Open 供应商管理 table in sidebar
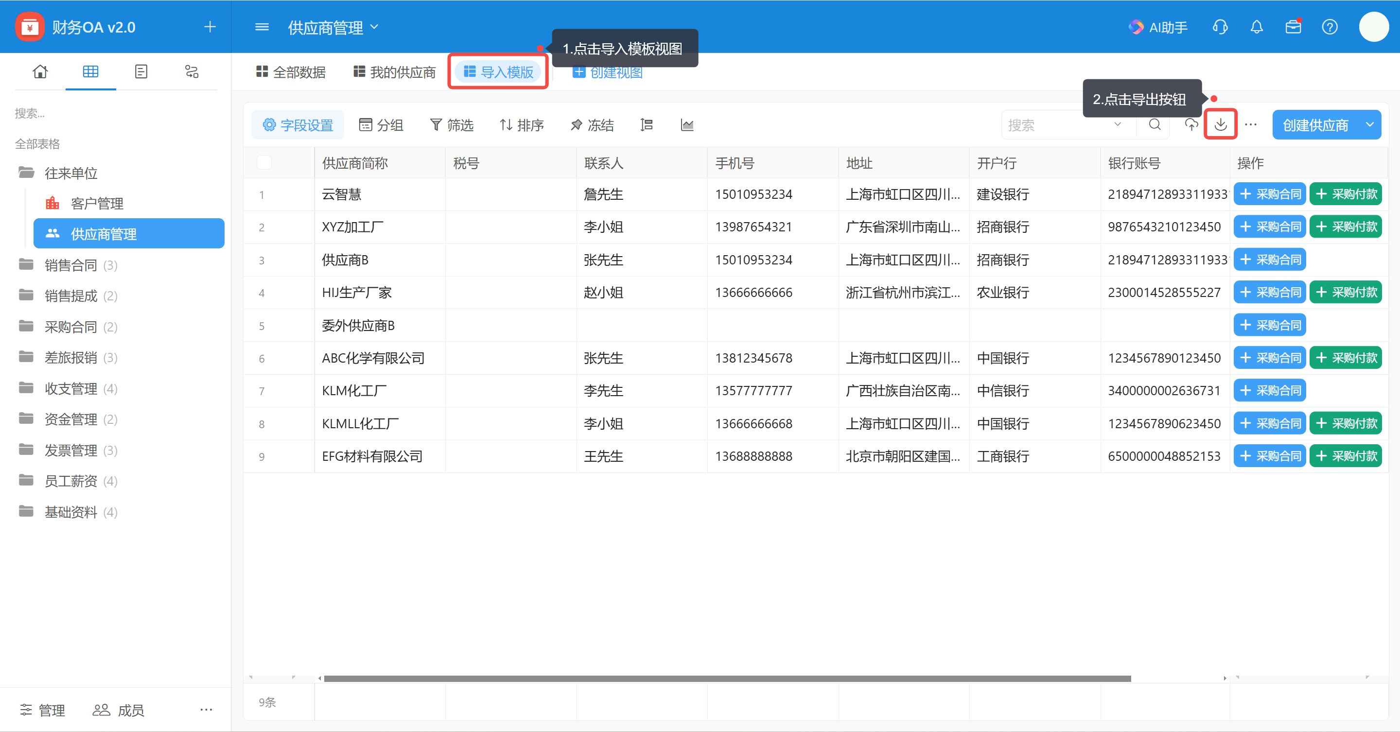1400x732 pixels. [x=129, y=234]
